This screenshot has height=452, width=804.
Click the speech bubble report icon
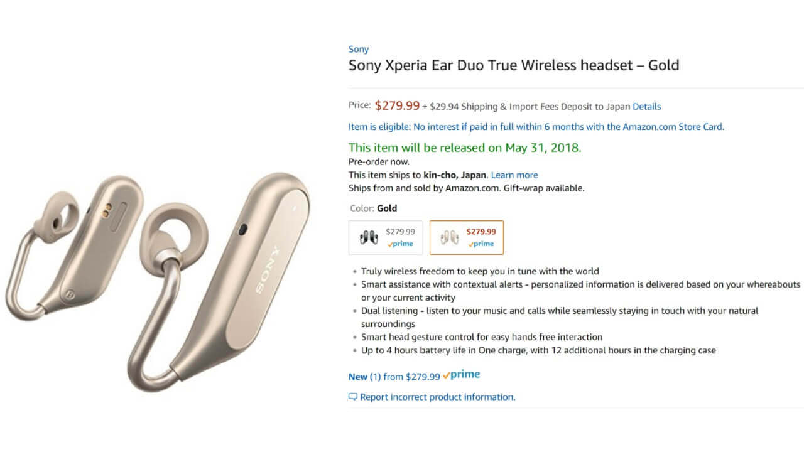pyautogui.click(x=353, y=397)
